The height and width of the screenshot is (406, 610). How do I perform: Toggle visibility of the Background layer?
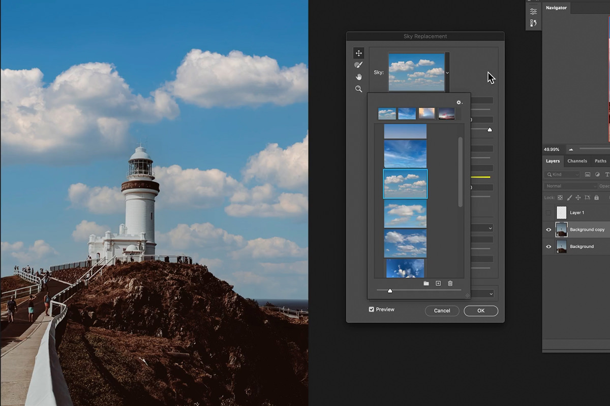(x=548, y=246)
